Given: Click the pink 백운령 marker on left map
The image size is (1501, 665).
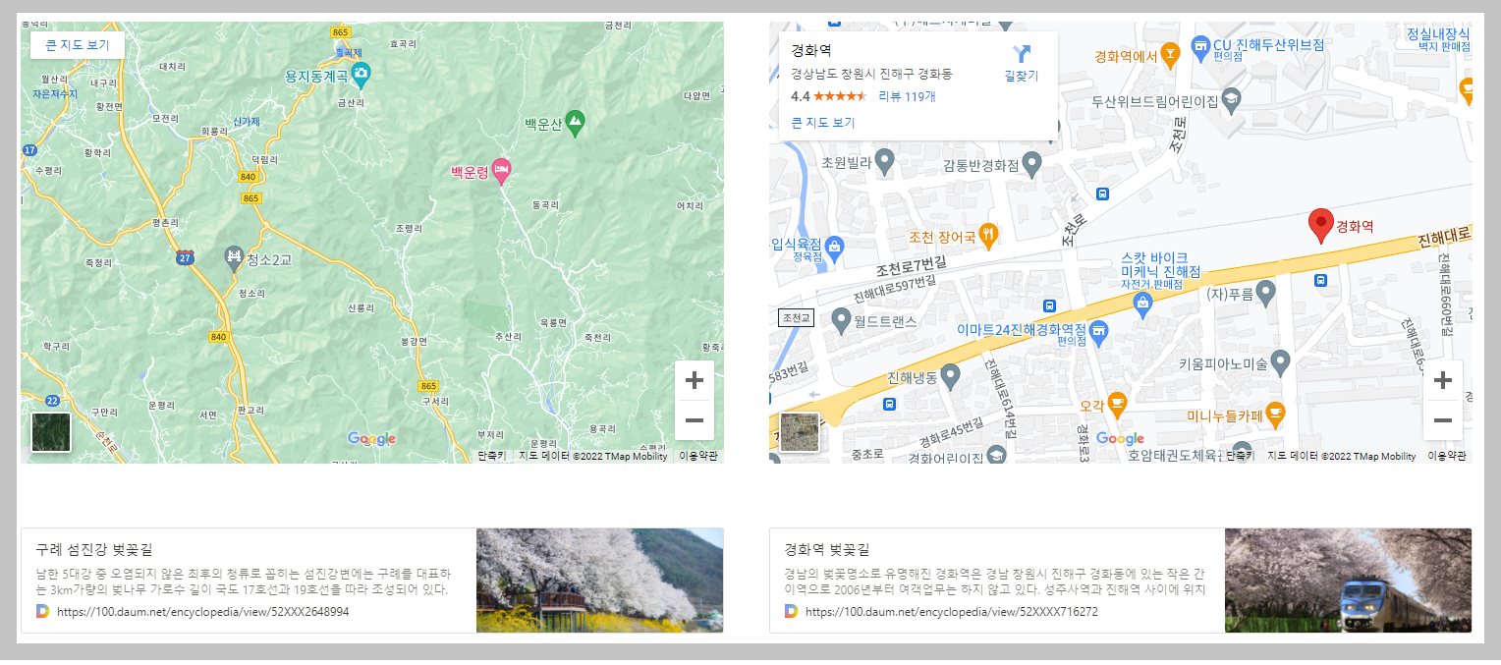Looking at the screenshot, I should [x=499, y=172].
